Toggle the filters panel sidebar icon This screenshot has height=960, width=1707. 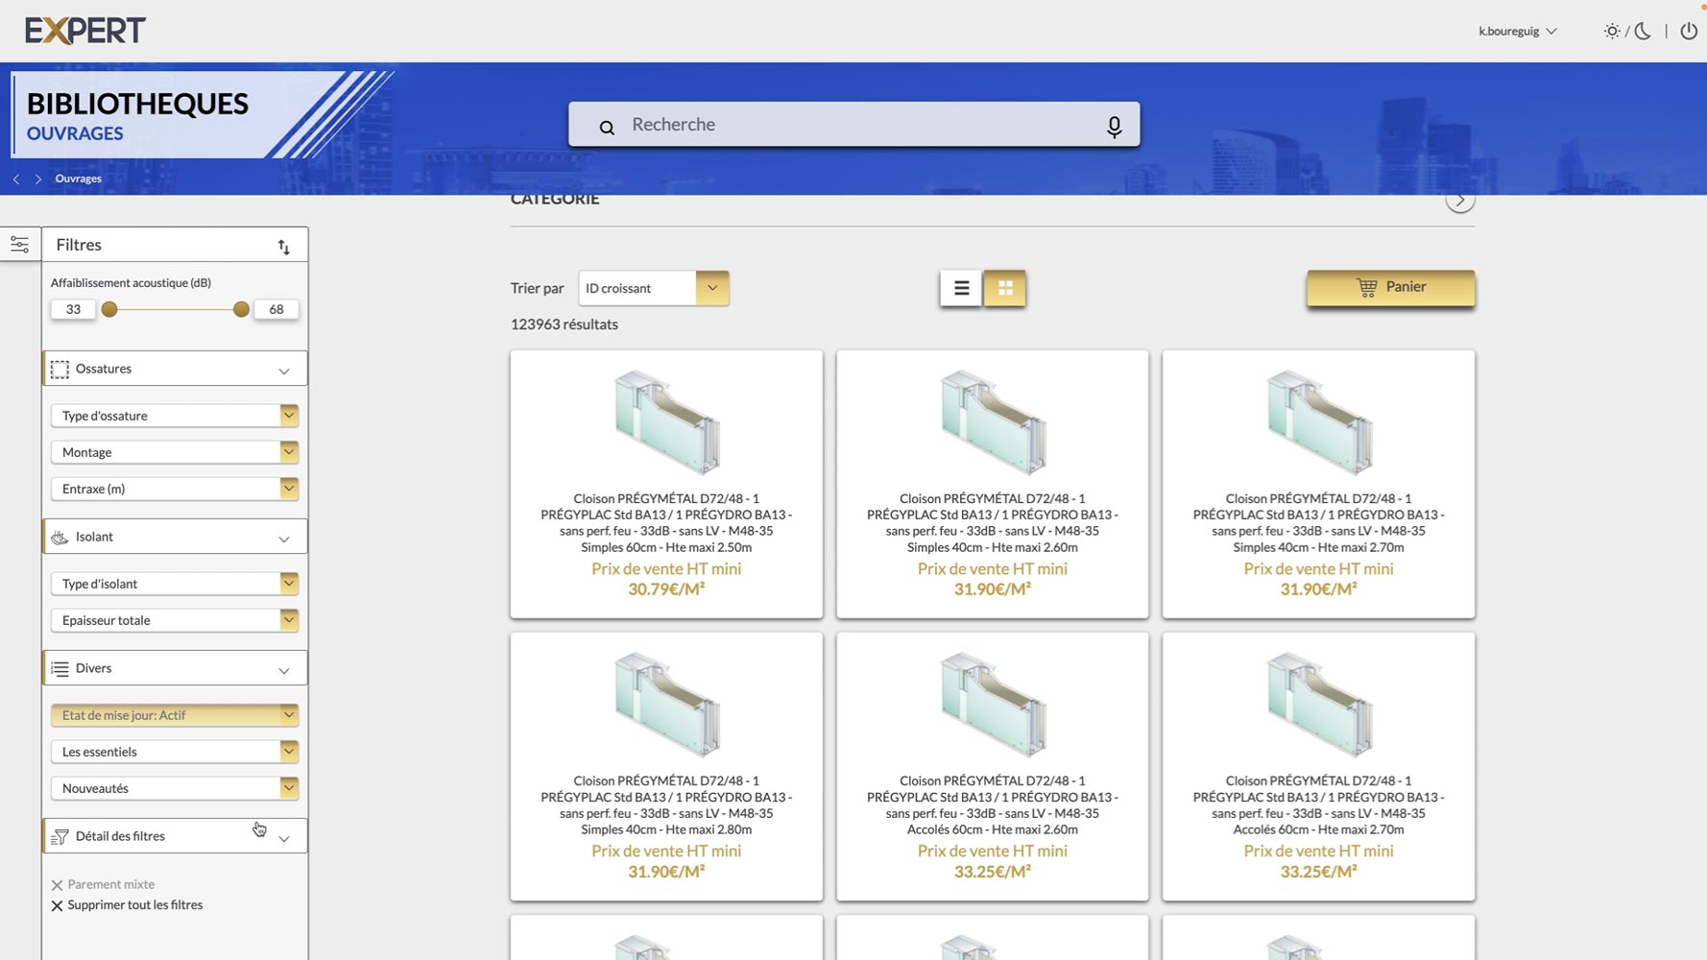19,245
